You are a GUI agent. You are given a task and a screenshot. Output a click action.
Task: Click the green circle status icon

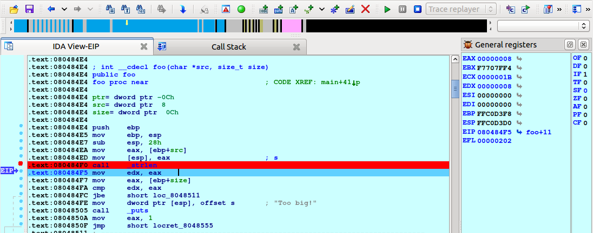point(241,9)
